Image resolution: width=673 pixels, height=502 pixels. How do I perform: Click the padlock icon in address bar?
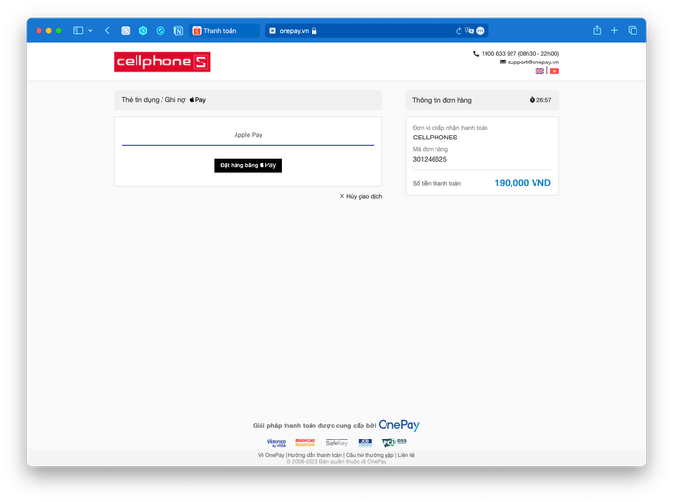(x=314, y=31)
